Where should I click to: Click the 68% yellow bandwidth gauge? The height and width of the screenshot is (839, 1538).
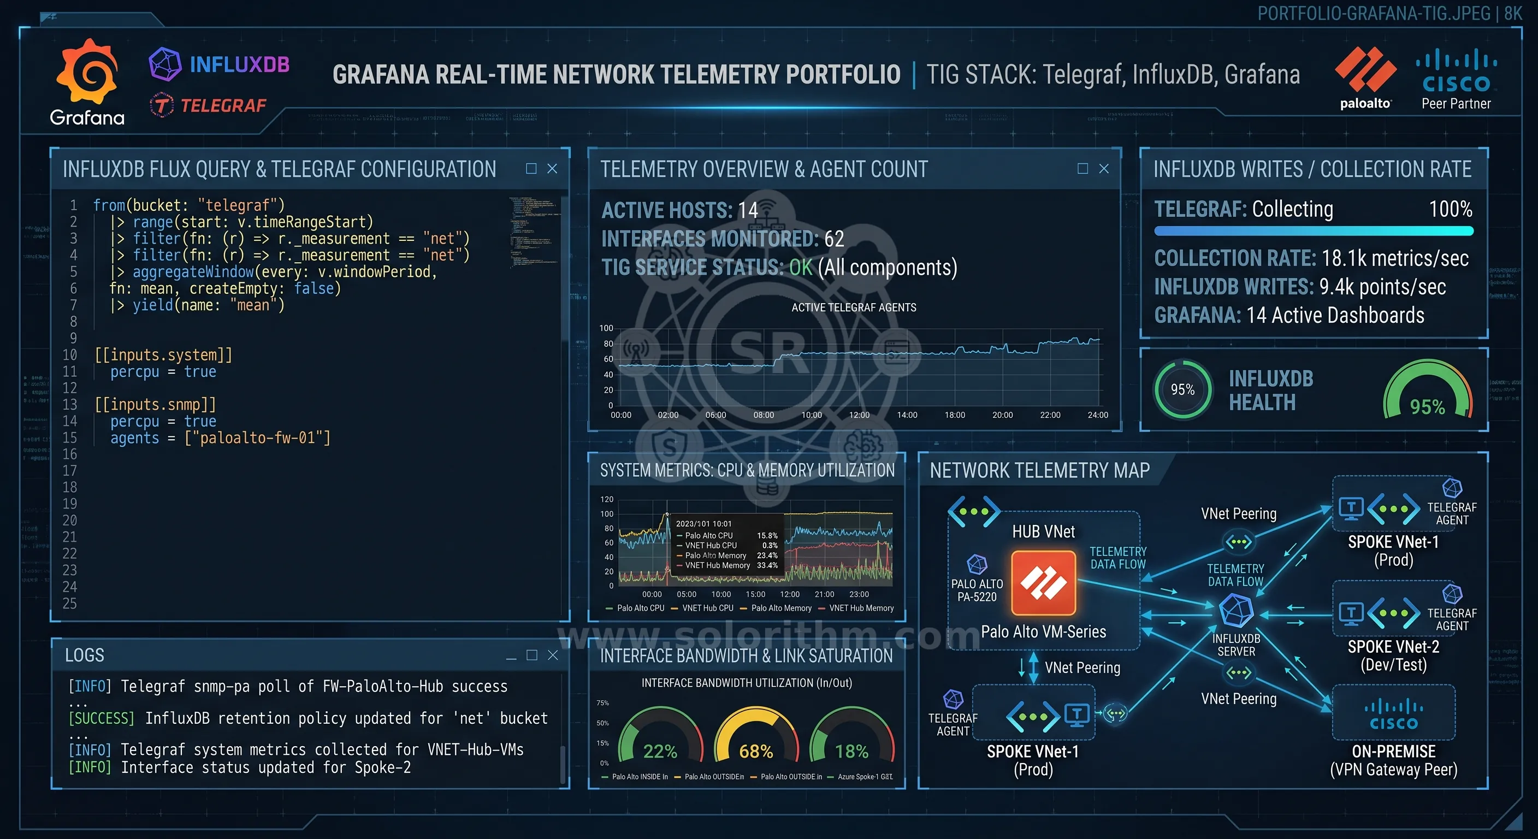[756, 735]
